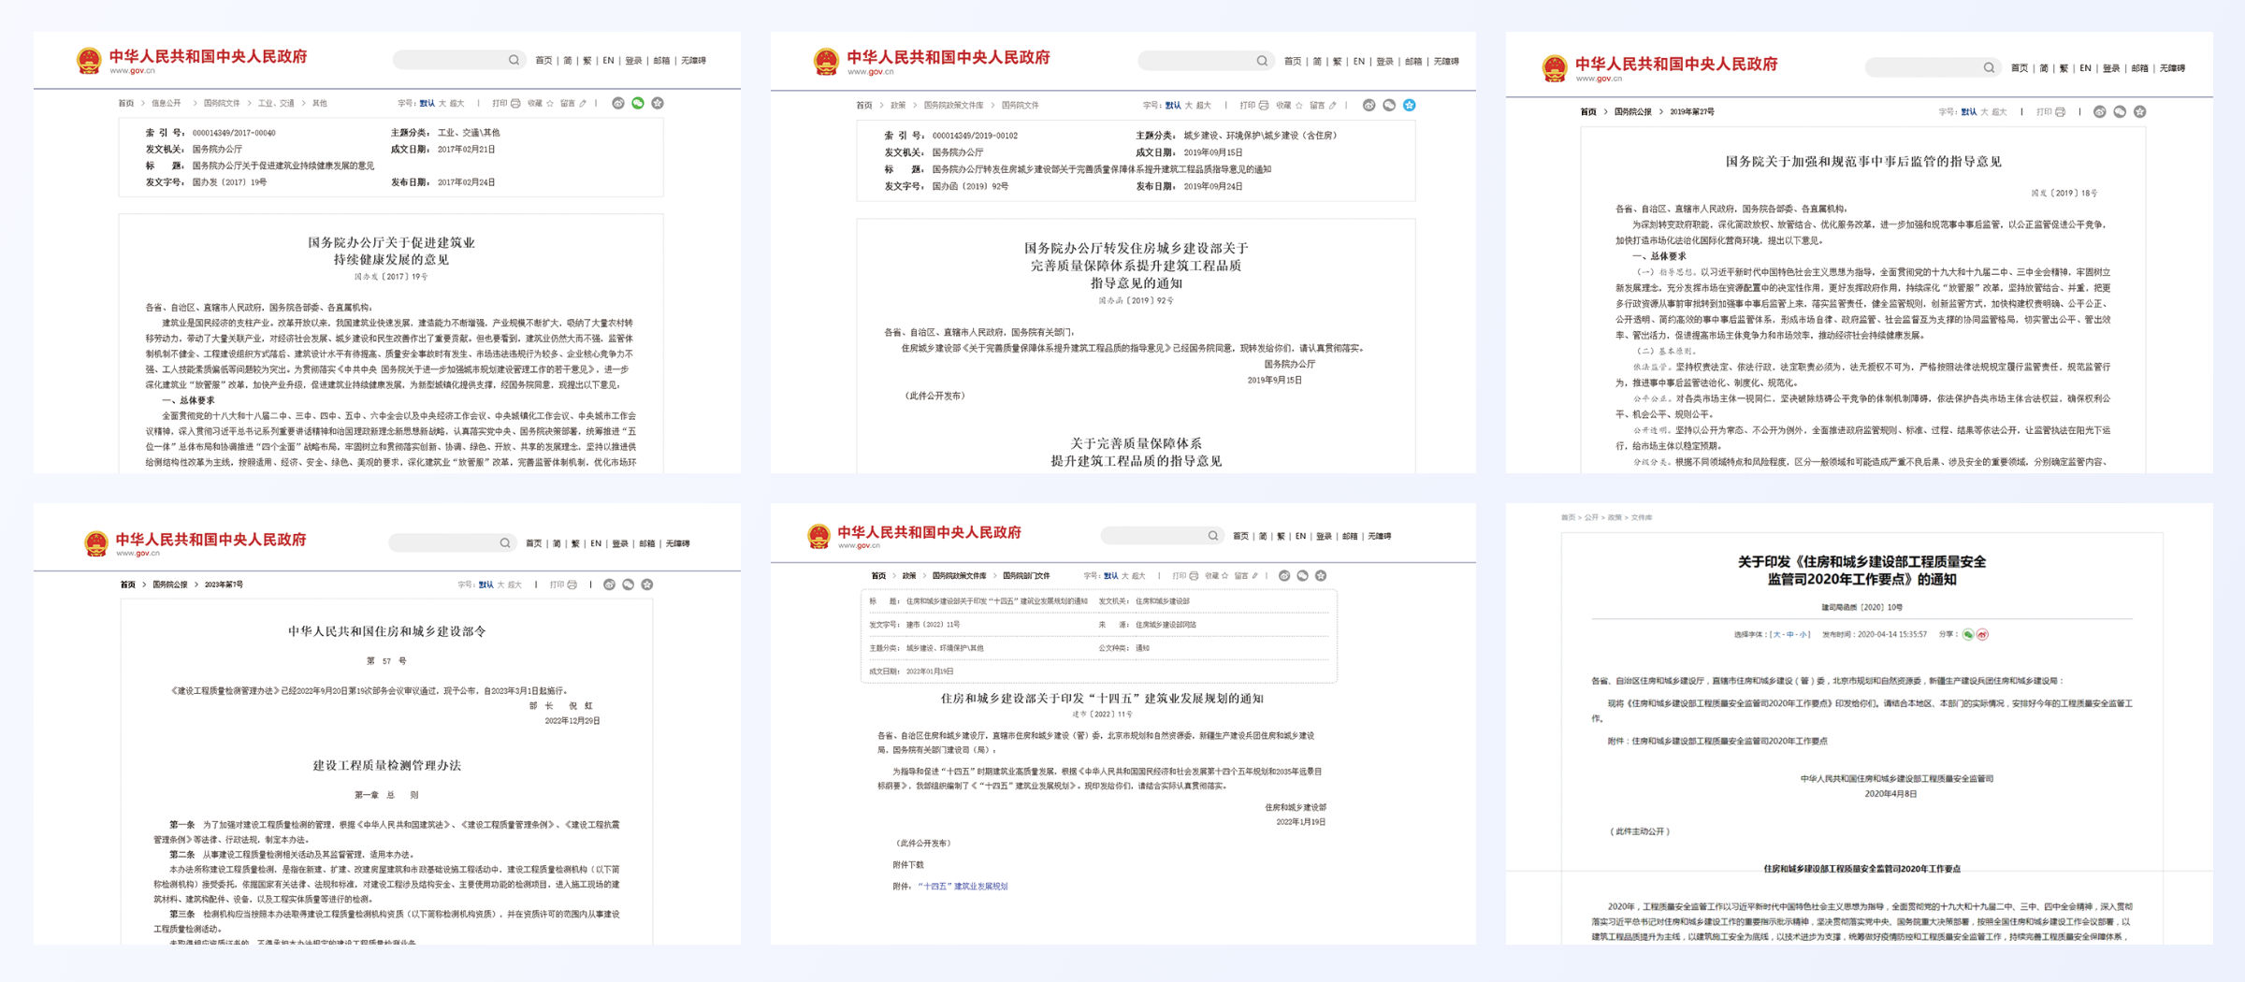
Task: Click 繁 link on 建筑业持续健康发展 page header
Action: click(587, 60)
